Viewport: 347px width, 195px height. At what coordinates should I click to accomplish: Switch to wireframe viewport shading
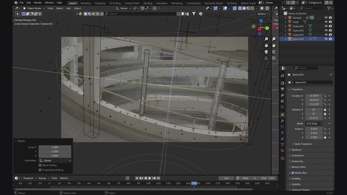point(240,8)
